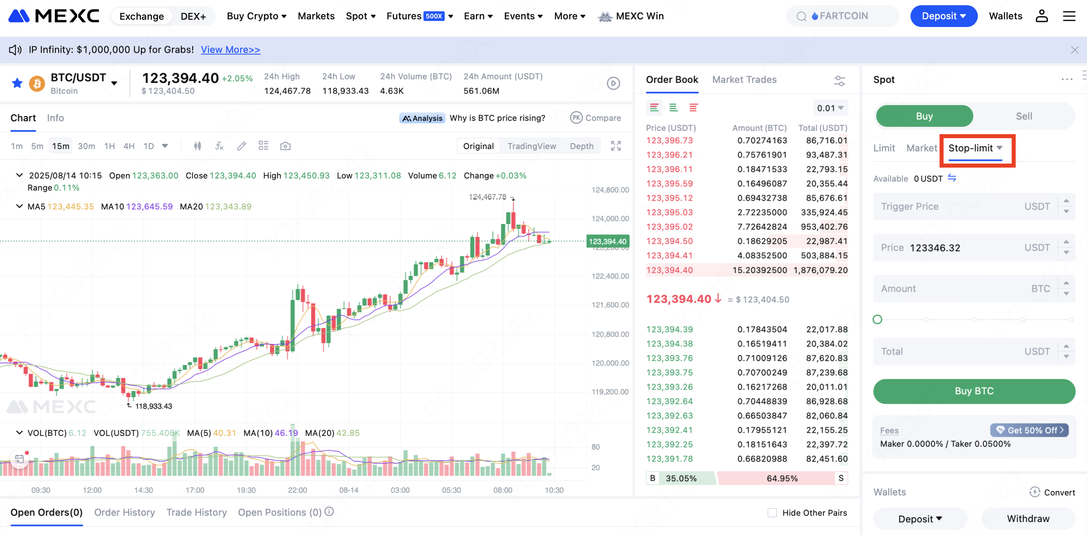The width and height of the screenshot is (1087, 535).
Task: Open the chart indicators fx icon
Action: tap(219, 146)
